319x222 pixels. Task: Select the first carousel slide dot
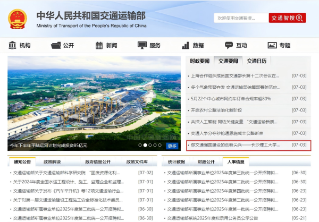click(140, 145)
